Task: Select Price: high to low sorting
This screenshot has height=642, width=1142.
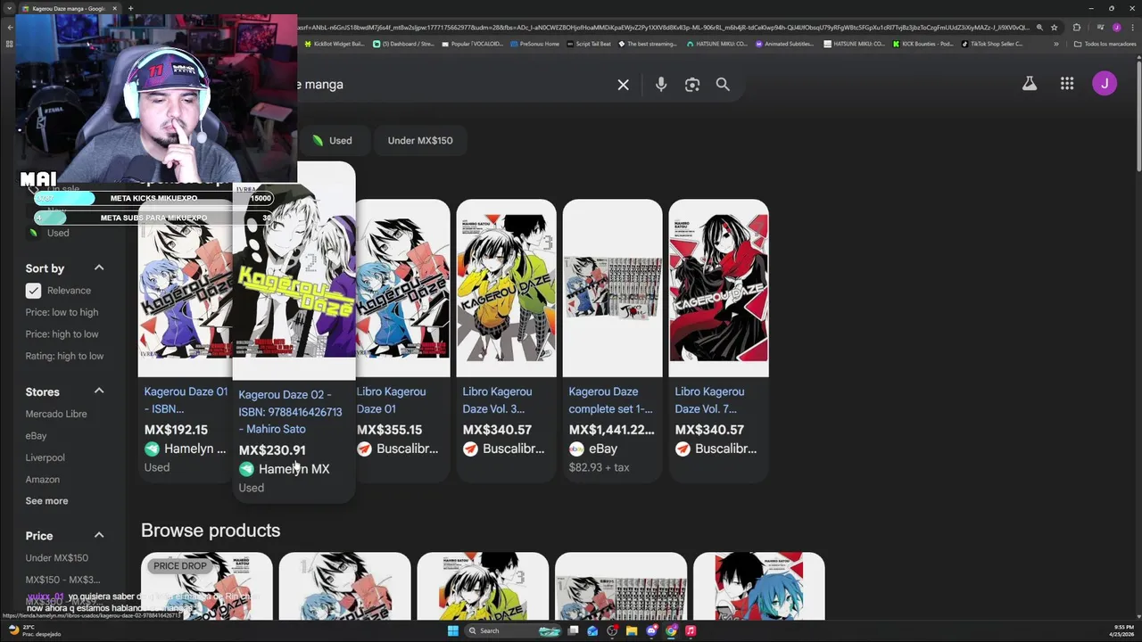Action: pyautogui.click(x=62, y=334)
